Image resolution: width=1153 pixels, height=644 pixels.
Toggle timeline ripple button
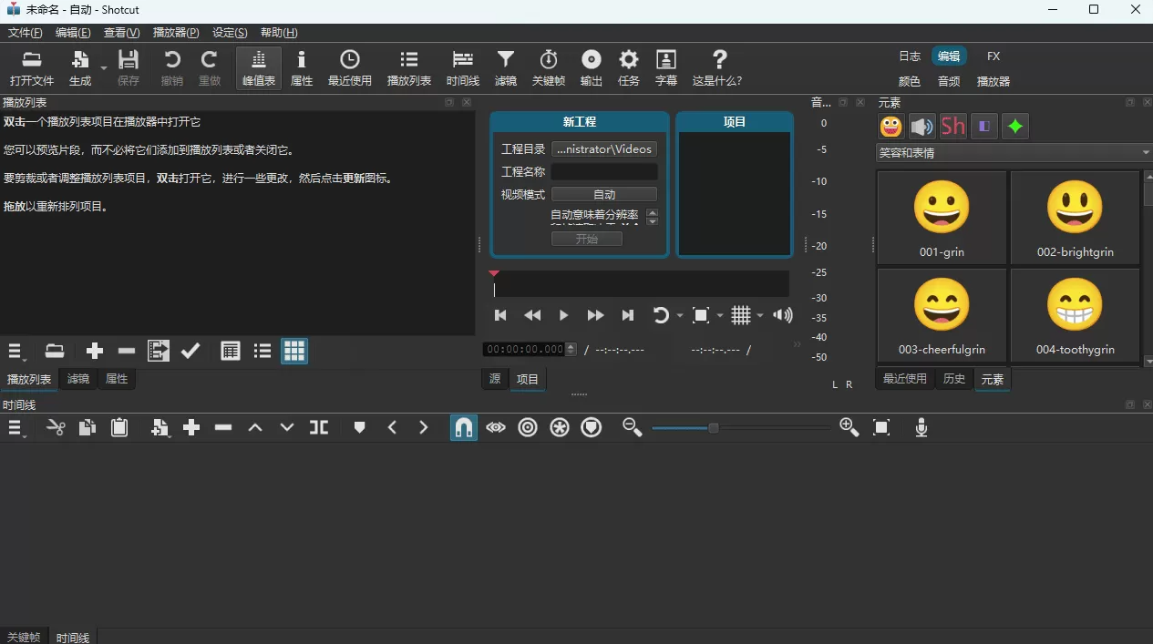[528, 428]
